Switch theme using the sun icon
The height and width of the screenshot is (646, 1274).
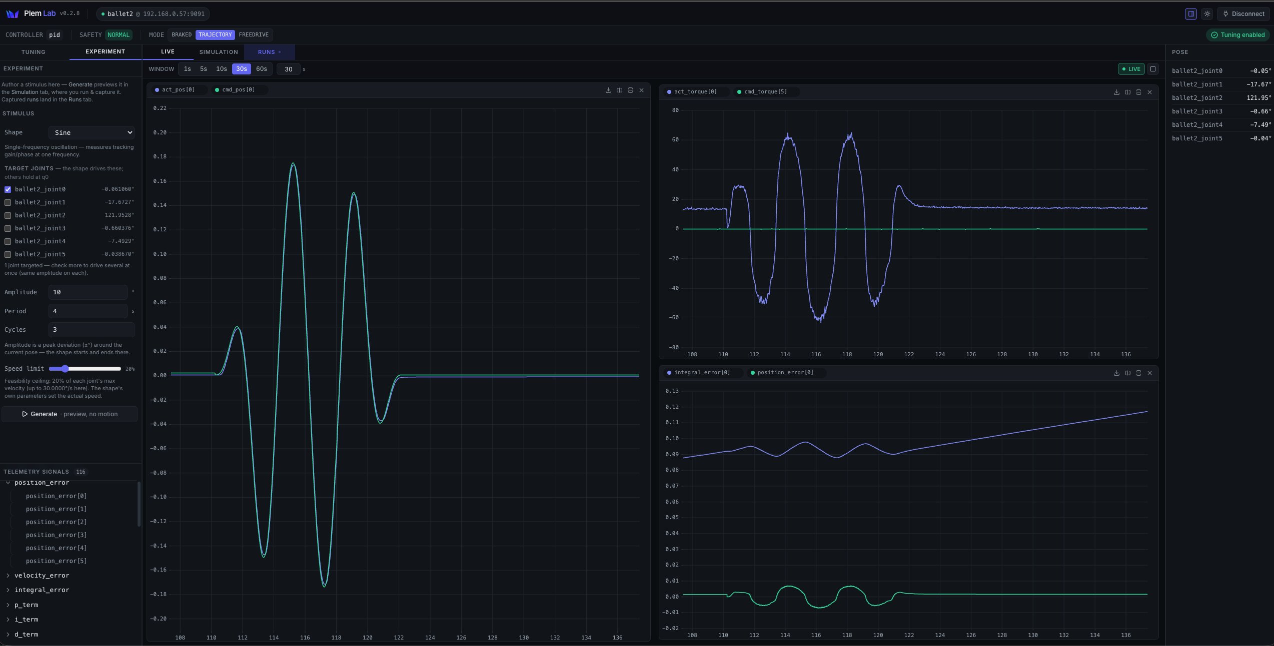click(x=1207, y=14)
